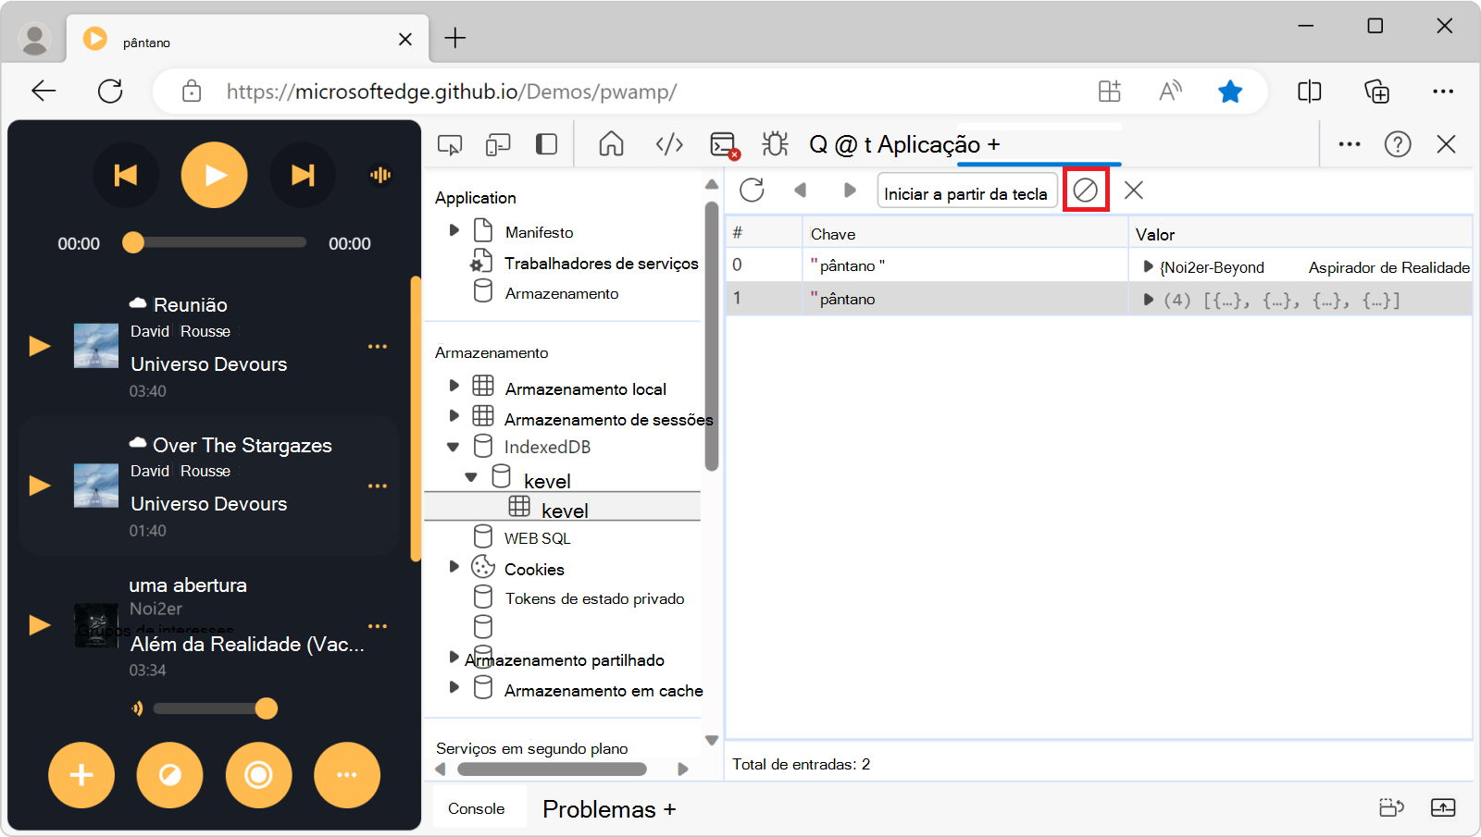This screenshot has height=837, width=1481.
Task: Open the Console tool with errors
Action: (x=724, y=145)
